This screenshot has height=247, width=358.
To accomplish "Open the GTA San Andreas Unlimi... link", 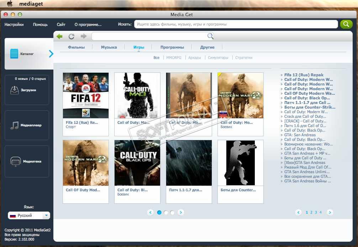I will coord(307,172).
